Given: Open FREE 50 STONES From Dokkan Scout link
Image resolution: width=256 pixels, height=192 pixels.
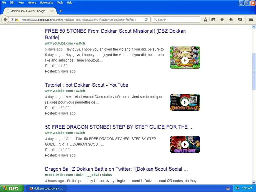Looking at the screenshot, I should pos(115,34).
